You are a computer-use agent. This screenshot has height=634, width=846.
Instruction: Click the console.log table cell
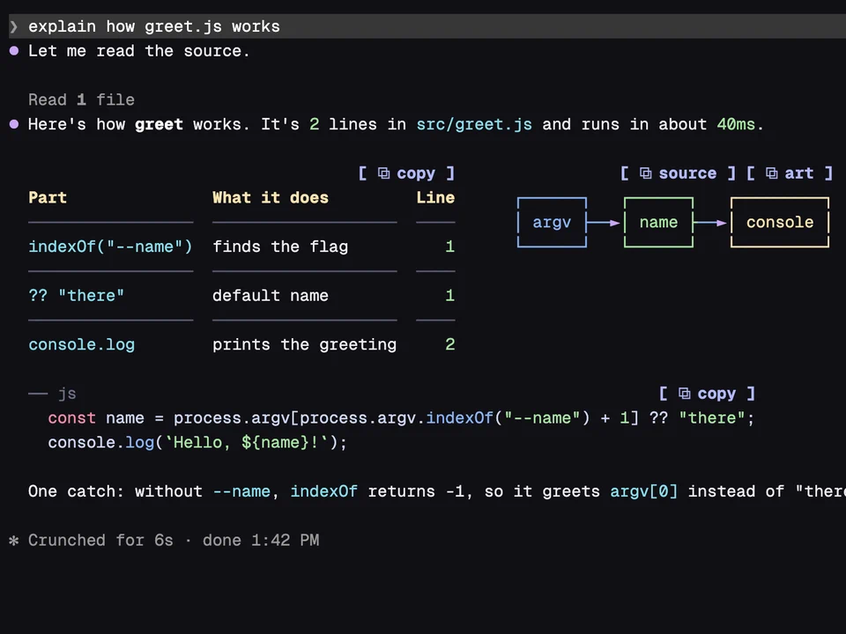[81, 344]
